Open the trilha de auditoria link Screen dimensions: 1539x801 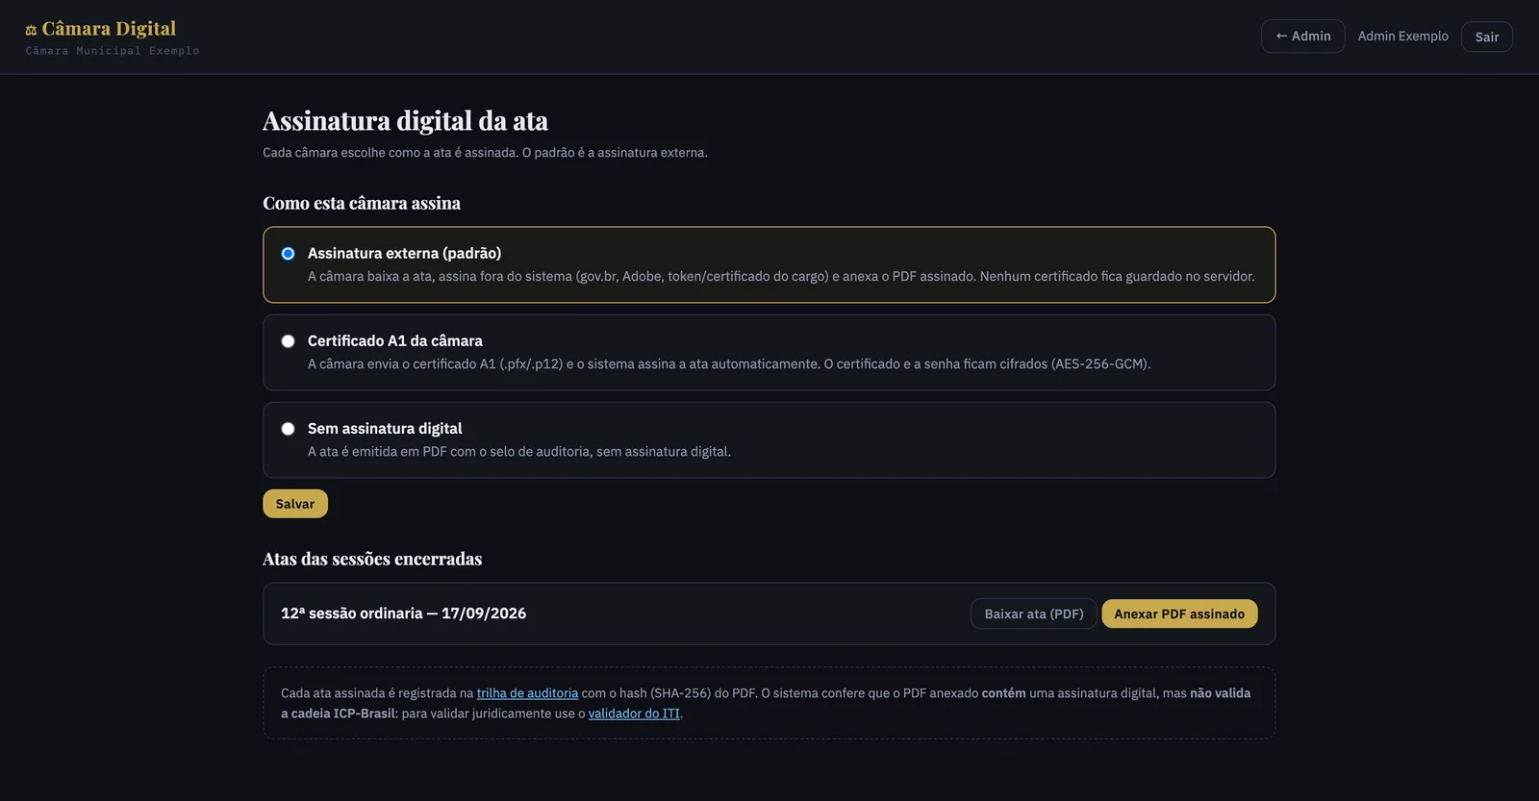(527, 693)
